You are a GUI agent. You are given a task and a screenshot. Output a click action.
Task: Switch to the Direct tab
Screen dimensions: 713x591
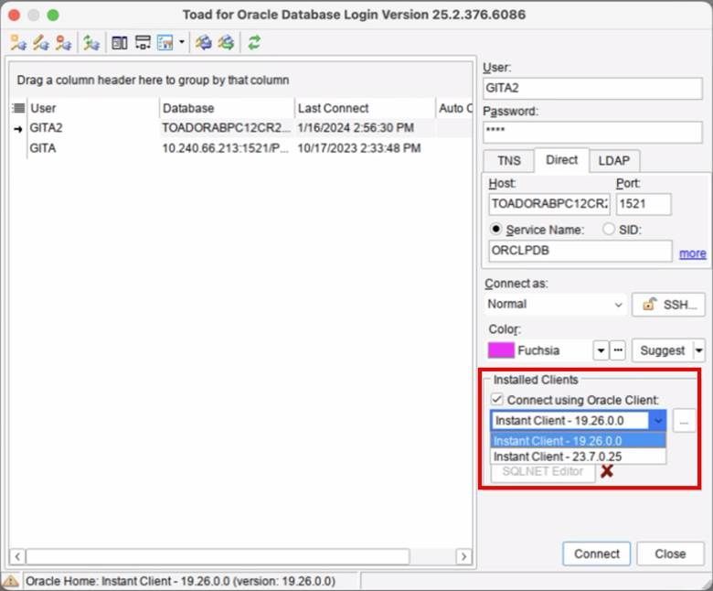click(x=561, y=160)
